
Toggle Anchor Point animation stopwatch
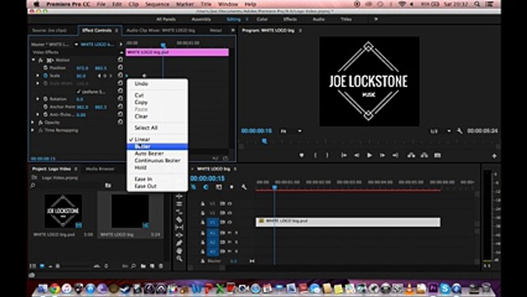(x=45, y=107)
